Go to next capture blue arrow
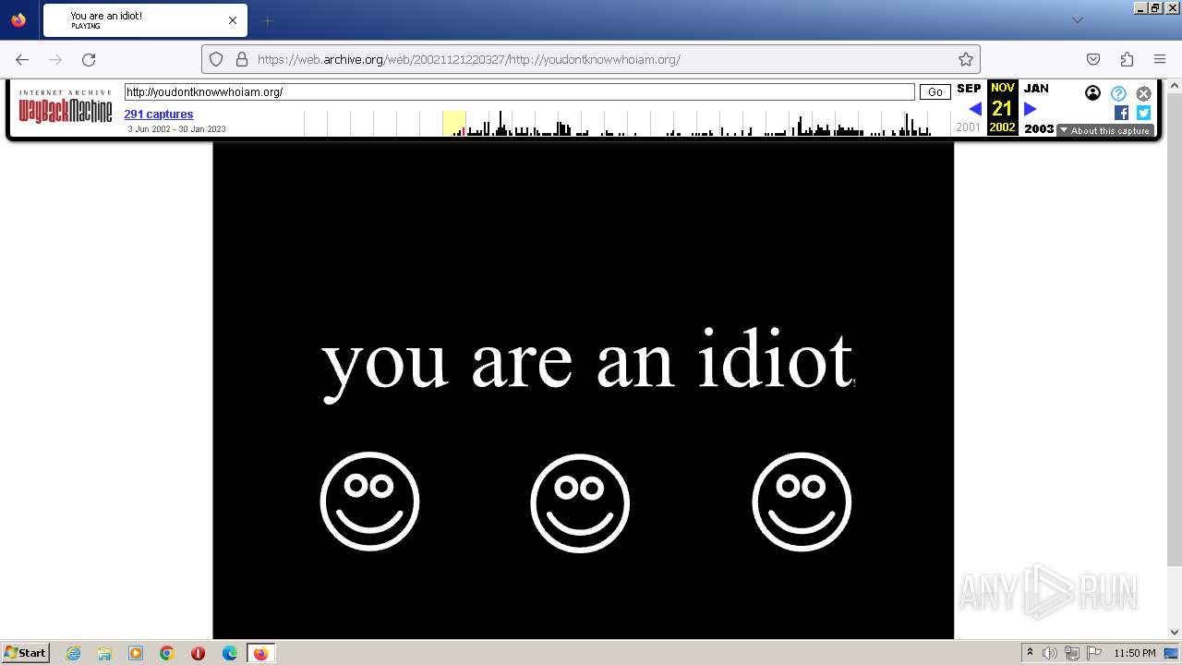This screenshot has width=1182, height=665. point(1031,109)
